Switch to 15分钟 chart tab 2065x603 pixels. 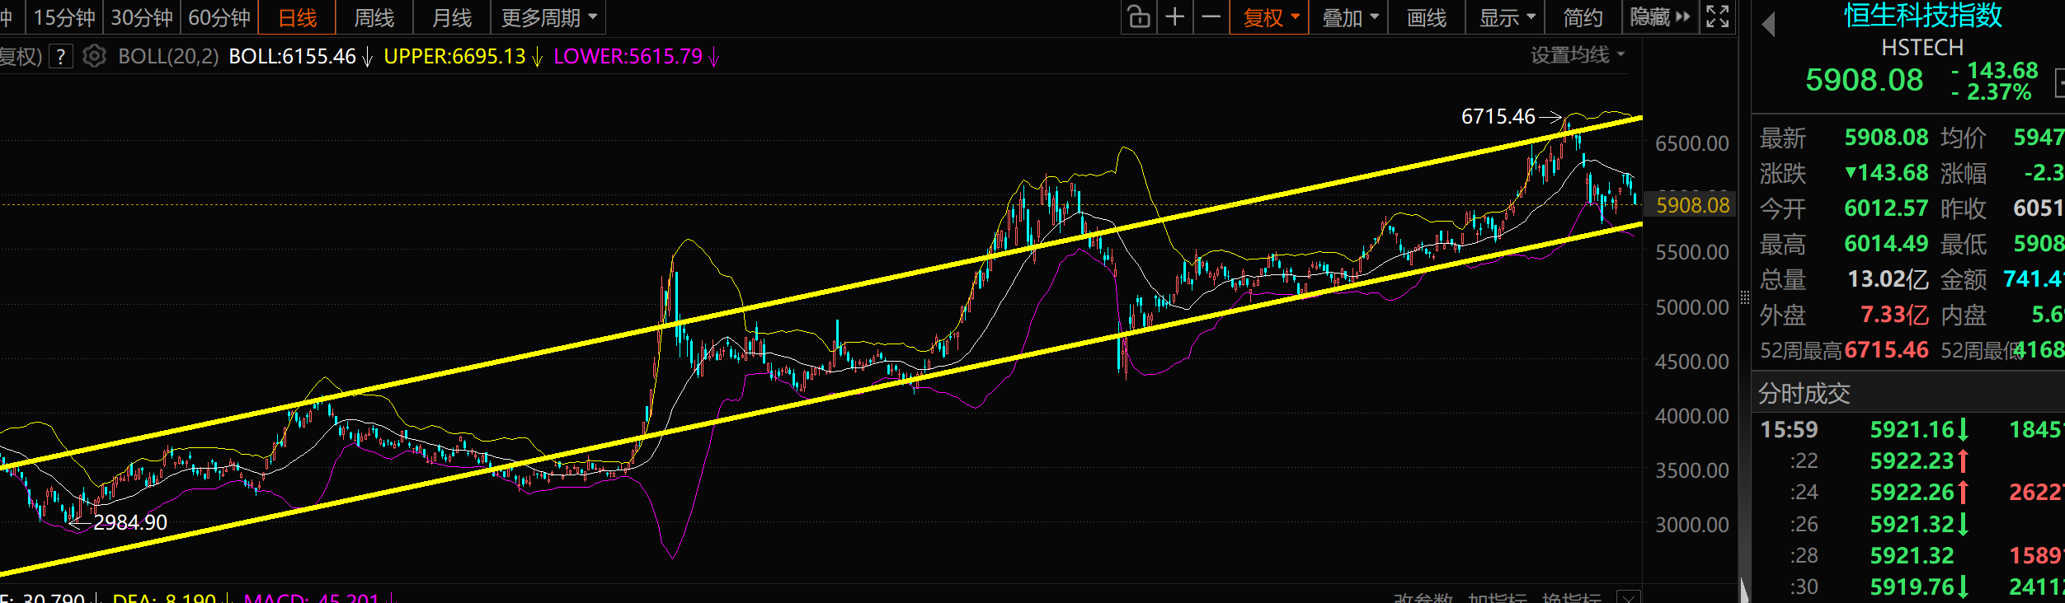click(64, 17)
